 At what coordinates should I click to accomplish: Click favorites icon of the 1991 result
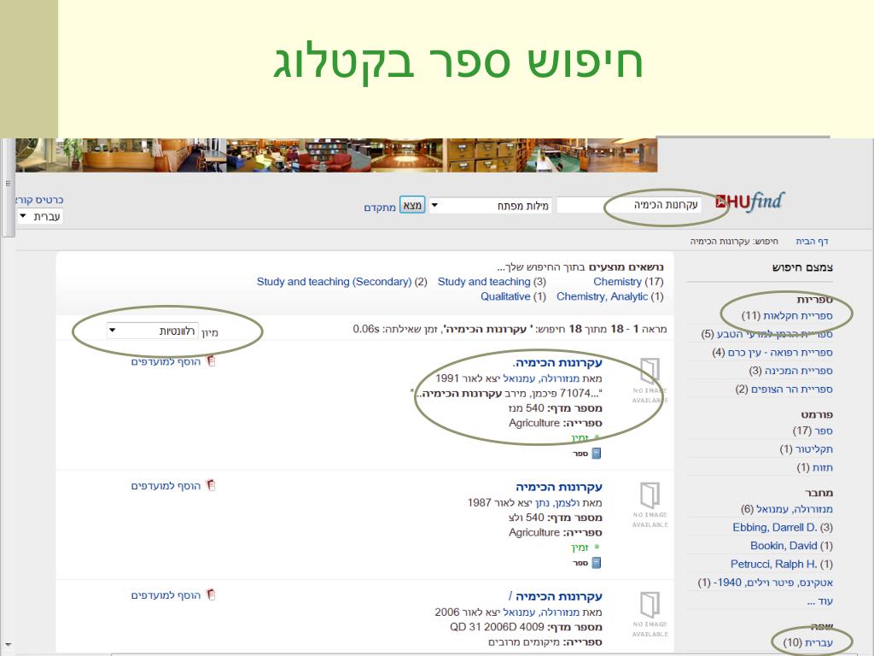211,361
